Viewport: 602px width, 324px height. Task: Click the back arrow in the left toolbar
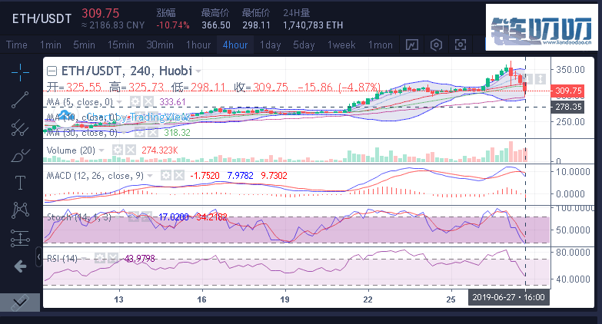tap(20, 266)
